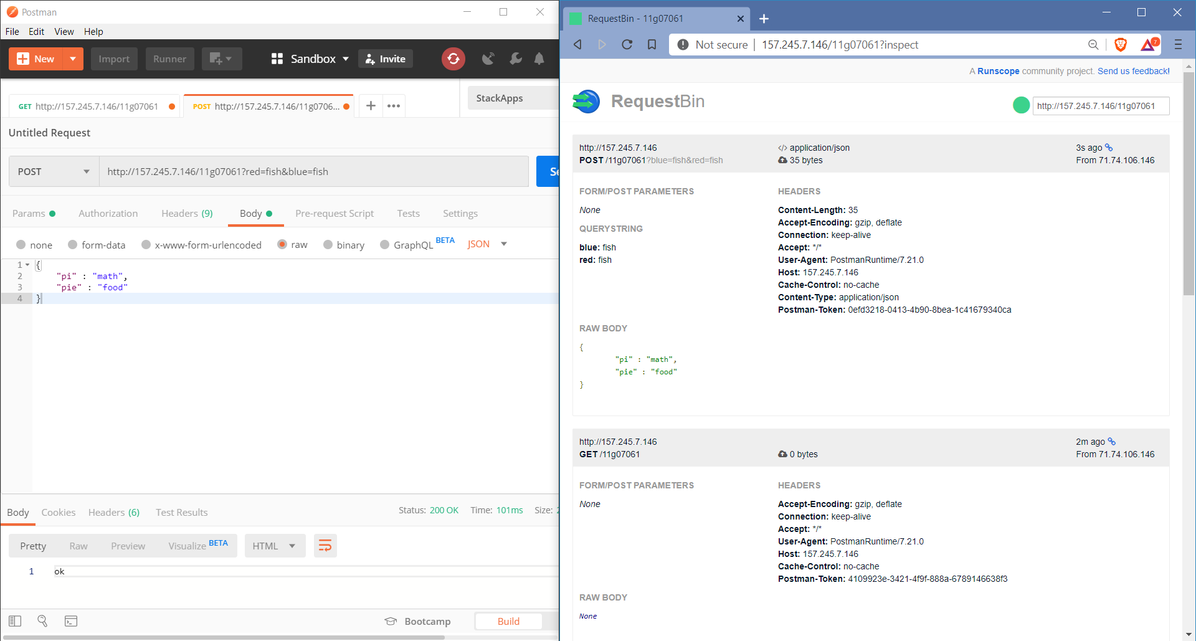Expand the HTML response format dropdown
The image size is (1196, 641).
click(274, 546)
